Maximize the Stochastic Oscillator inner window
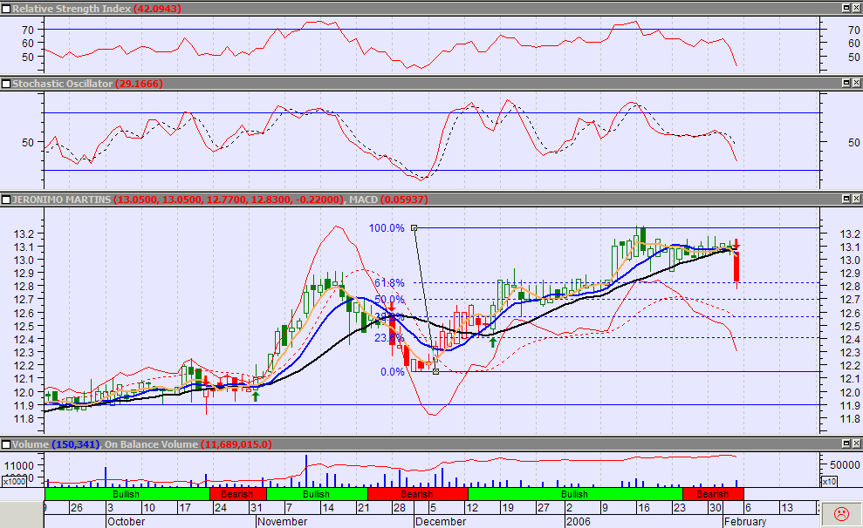This screenshot has height=528, width=863. tap(846, 83)
